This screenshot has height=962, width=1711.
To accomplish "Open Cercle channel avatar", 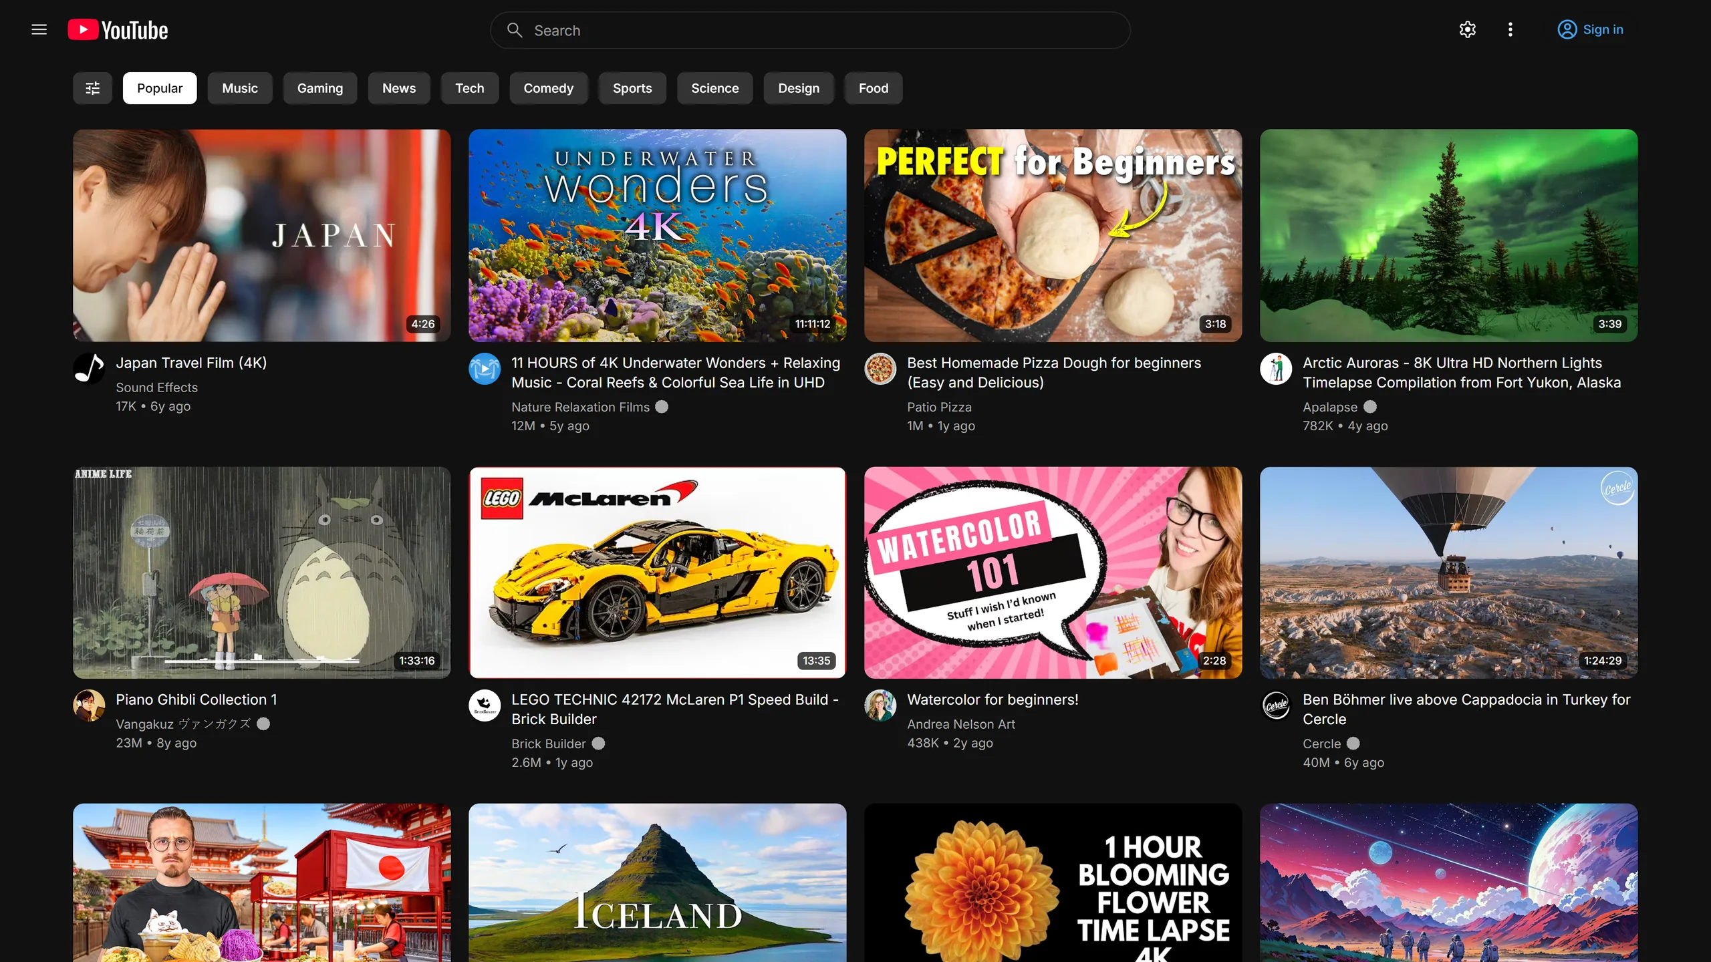I will [x=1276, y=705].
